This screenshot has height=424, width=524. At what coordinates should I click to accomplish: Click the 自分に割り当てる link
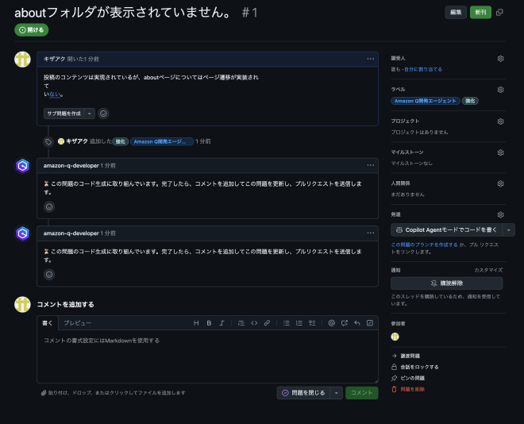coord(423,69)
